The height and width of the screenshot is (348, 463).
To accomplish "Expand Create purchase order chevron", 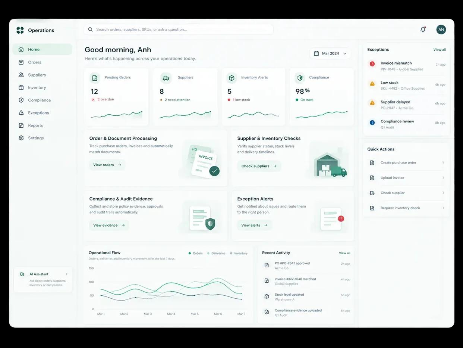I will click(443, 162).
